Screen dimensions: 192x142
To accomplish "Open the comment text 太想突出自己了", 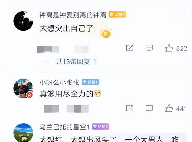I will point(67,29).
